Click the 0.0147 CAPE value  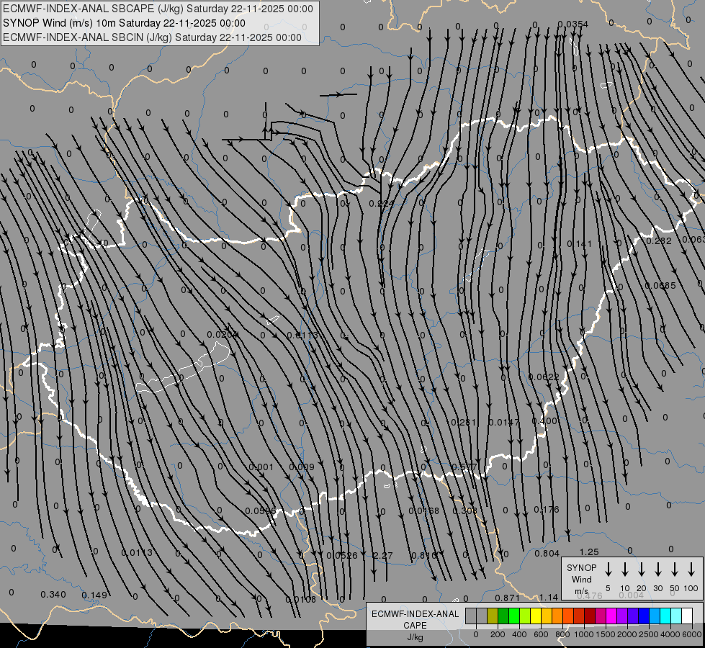pyautogui.click(x=503, y=422)
